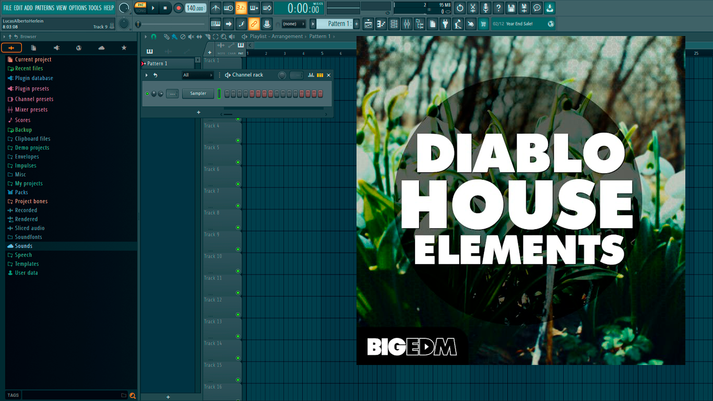This screenshot has height=401, width=713.
Task: Click the metronome icon
Action: pos(216,8)
